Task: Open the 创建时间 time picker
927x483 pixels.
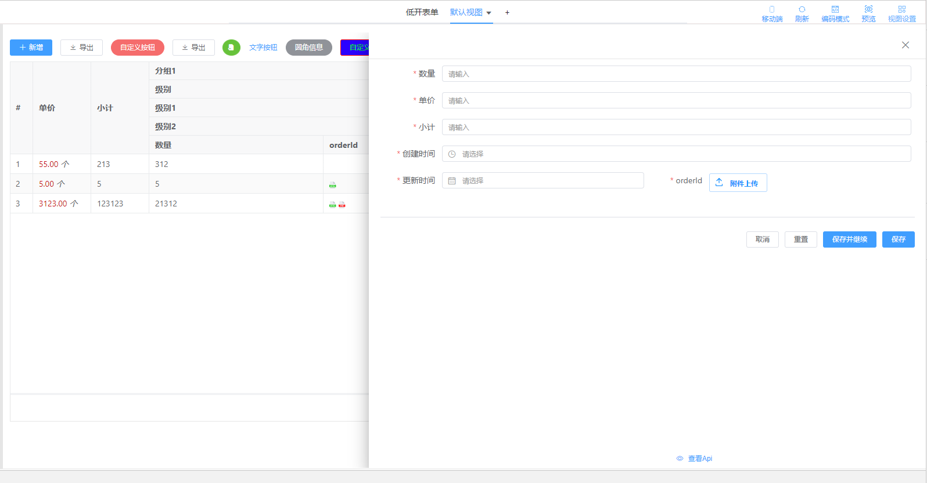Action: click(x=676, y=154)
